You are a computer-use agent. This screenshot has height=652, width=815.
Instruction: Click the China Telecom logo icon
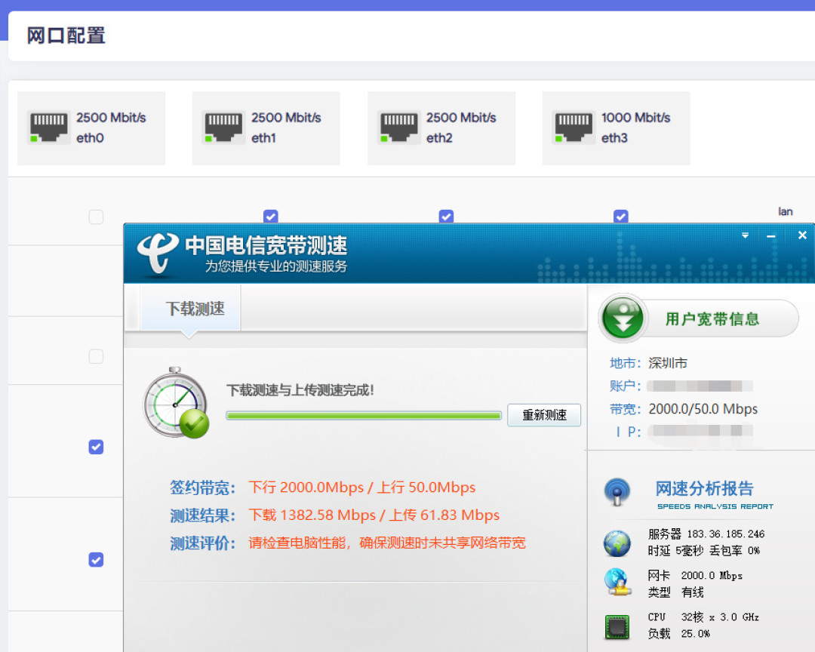(158, 254)
